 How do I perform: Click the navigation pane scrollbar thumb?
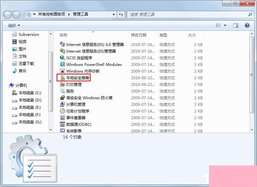[x=51, y=81]
